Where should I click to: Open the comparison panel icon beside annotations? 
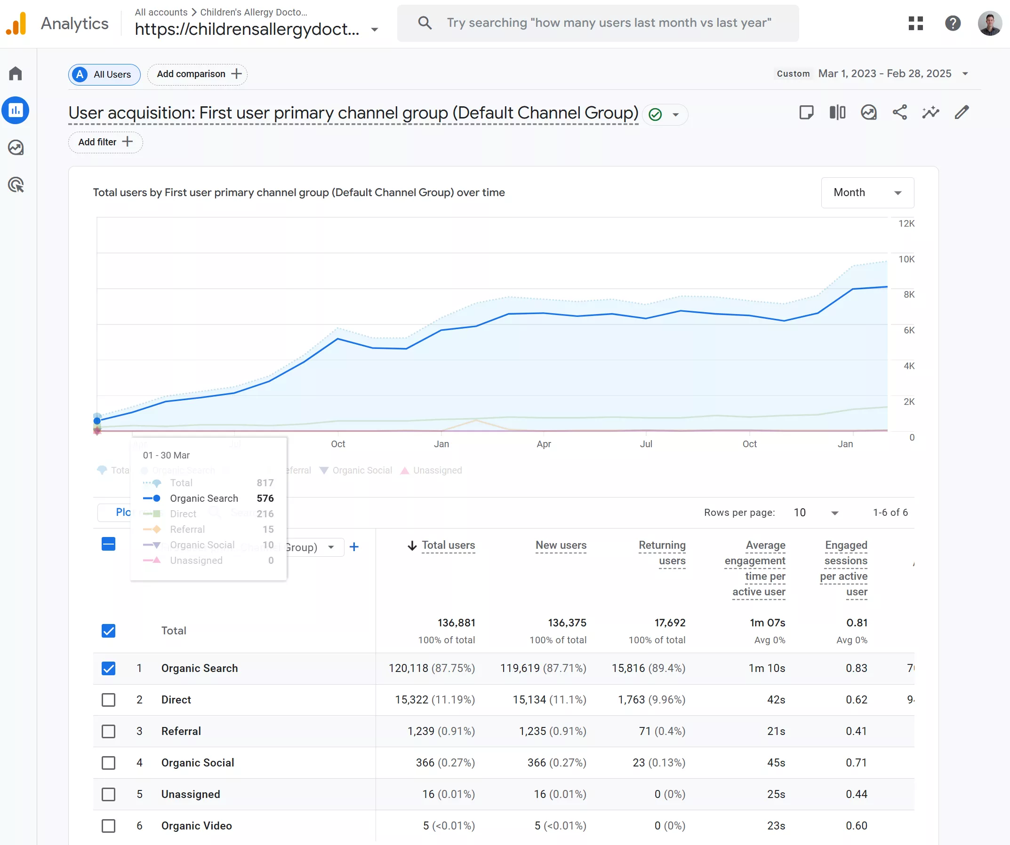pos(837,112)
